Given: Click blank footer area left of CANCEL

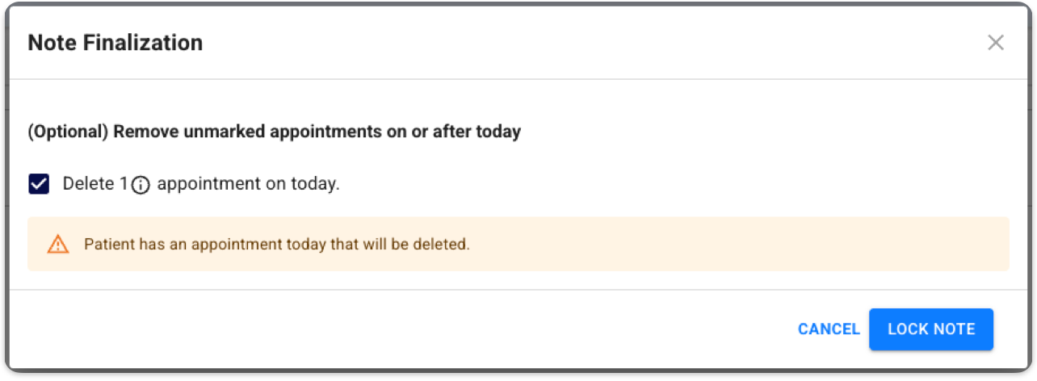Looking at the screenshot, I should click(x=404, y=329).
